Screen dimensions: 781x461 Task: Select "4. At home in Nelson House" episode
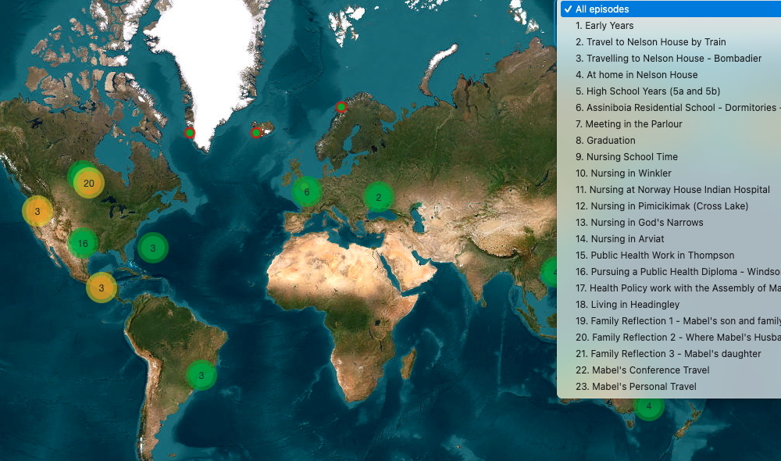(x=637, y=75)
